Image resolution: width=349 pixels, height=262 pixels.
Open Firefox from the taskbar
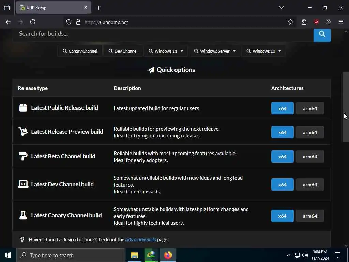(168, 255)
